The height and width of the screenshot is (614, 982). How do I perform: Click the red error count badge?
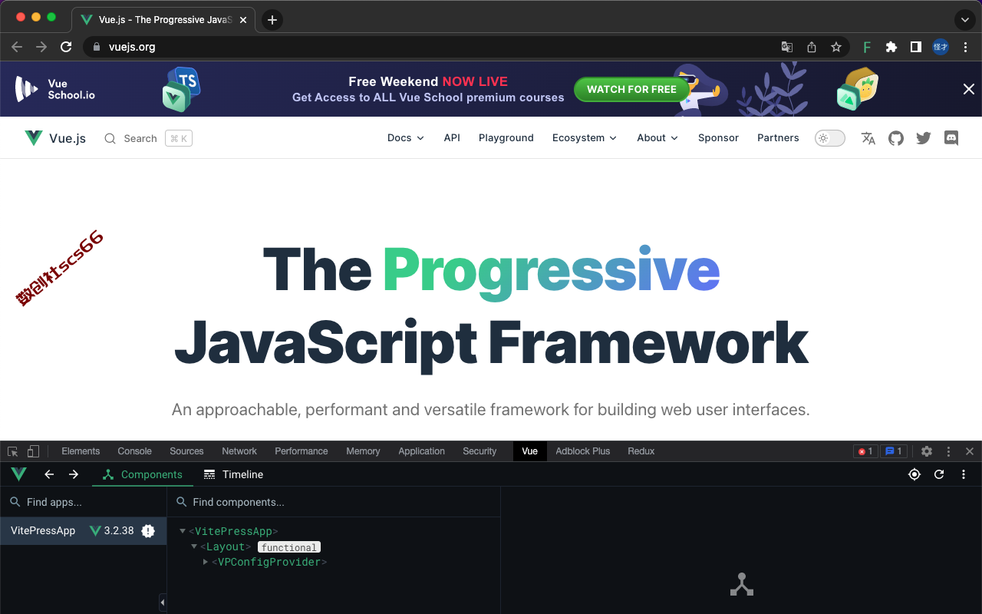click(865, 451)
